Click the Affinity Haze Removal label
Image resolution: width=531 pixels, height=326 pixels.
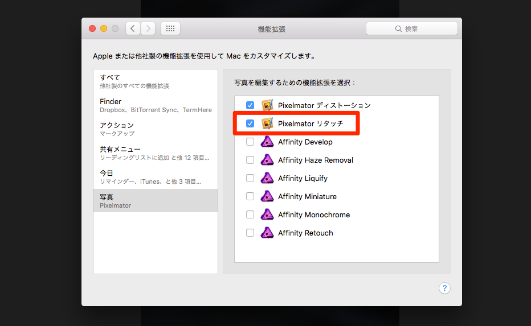[316, 160]
